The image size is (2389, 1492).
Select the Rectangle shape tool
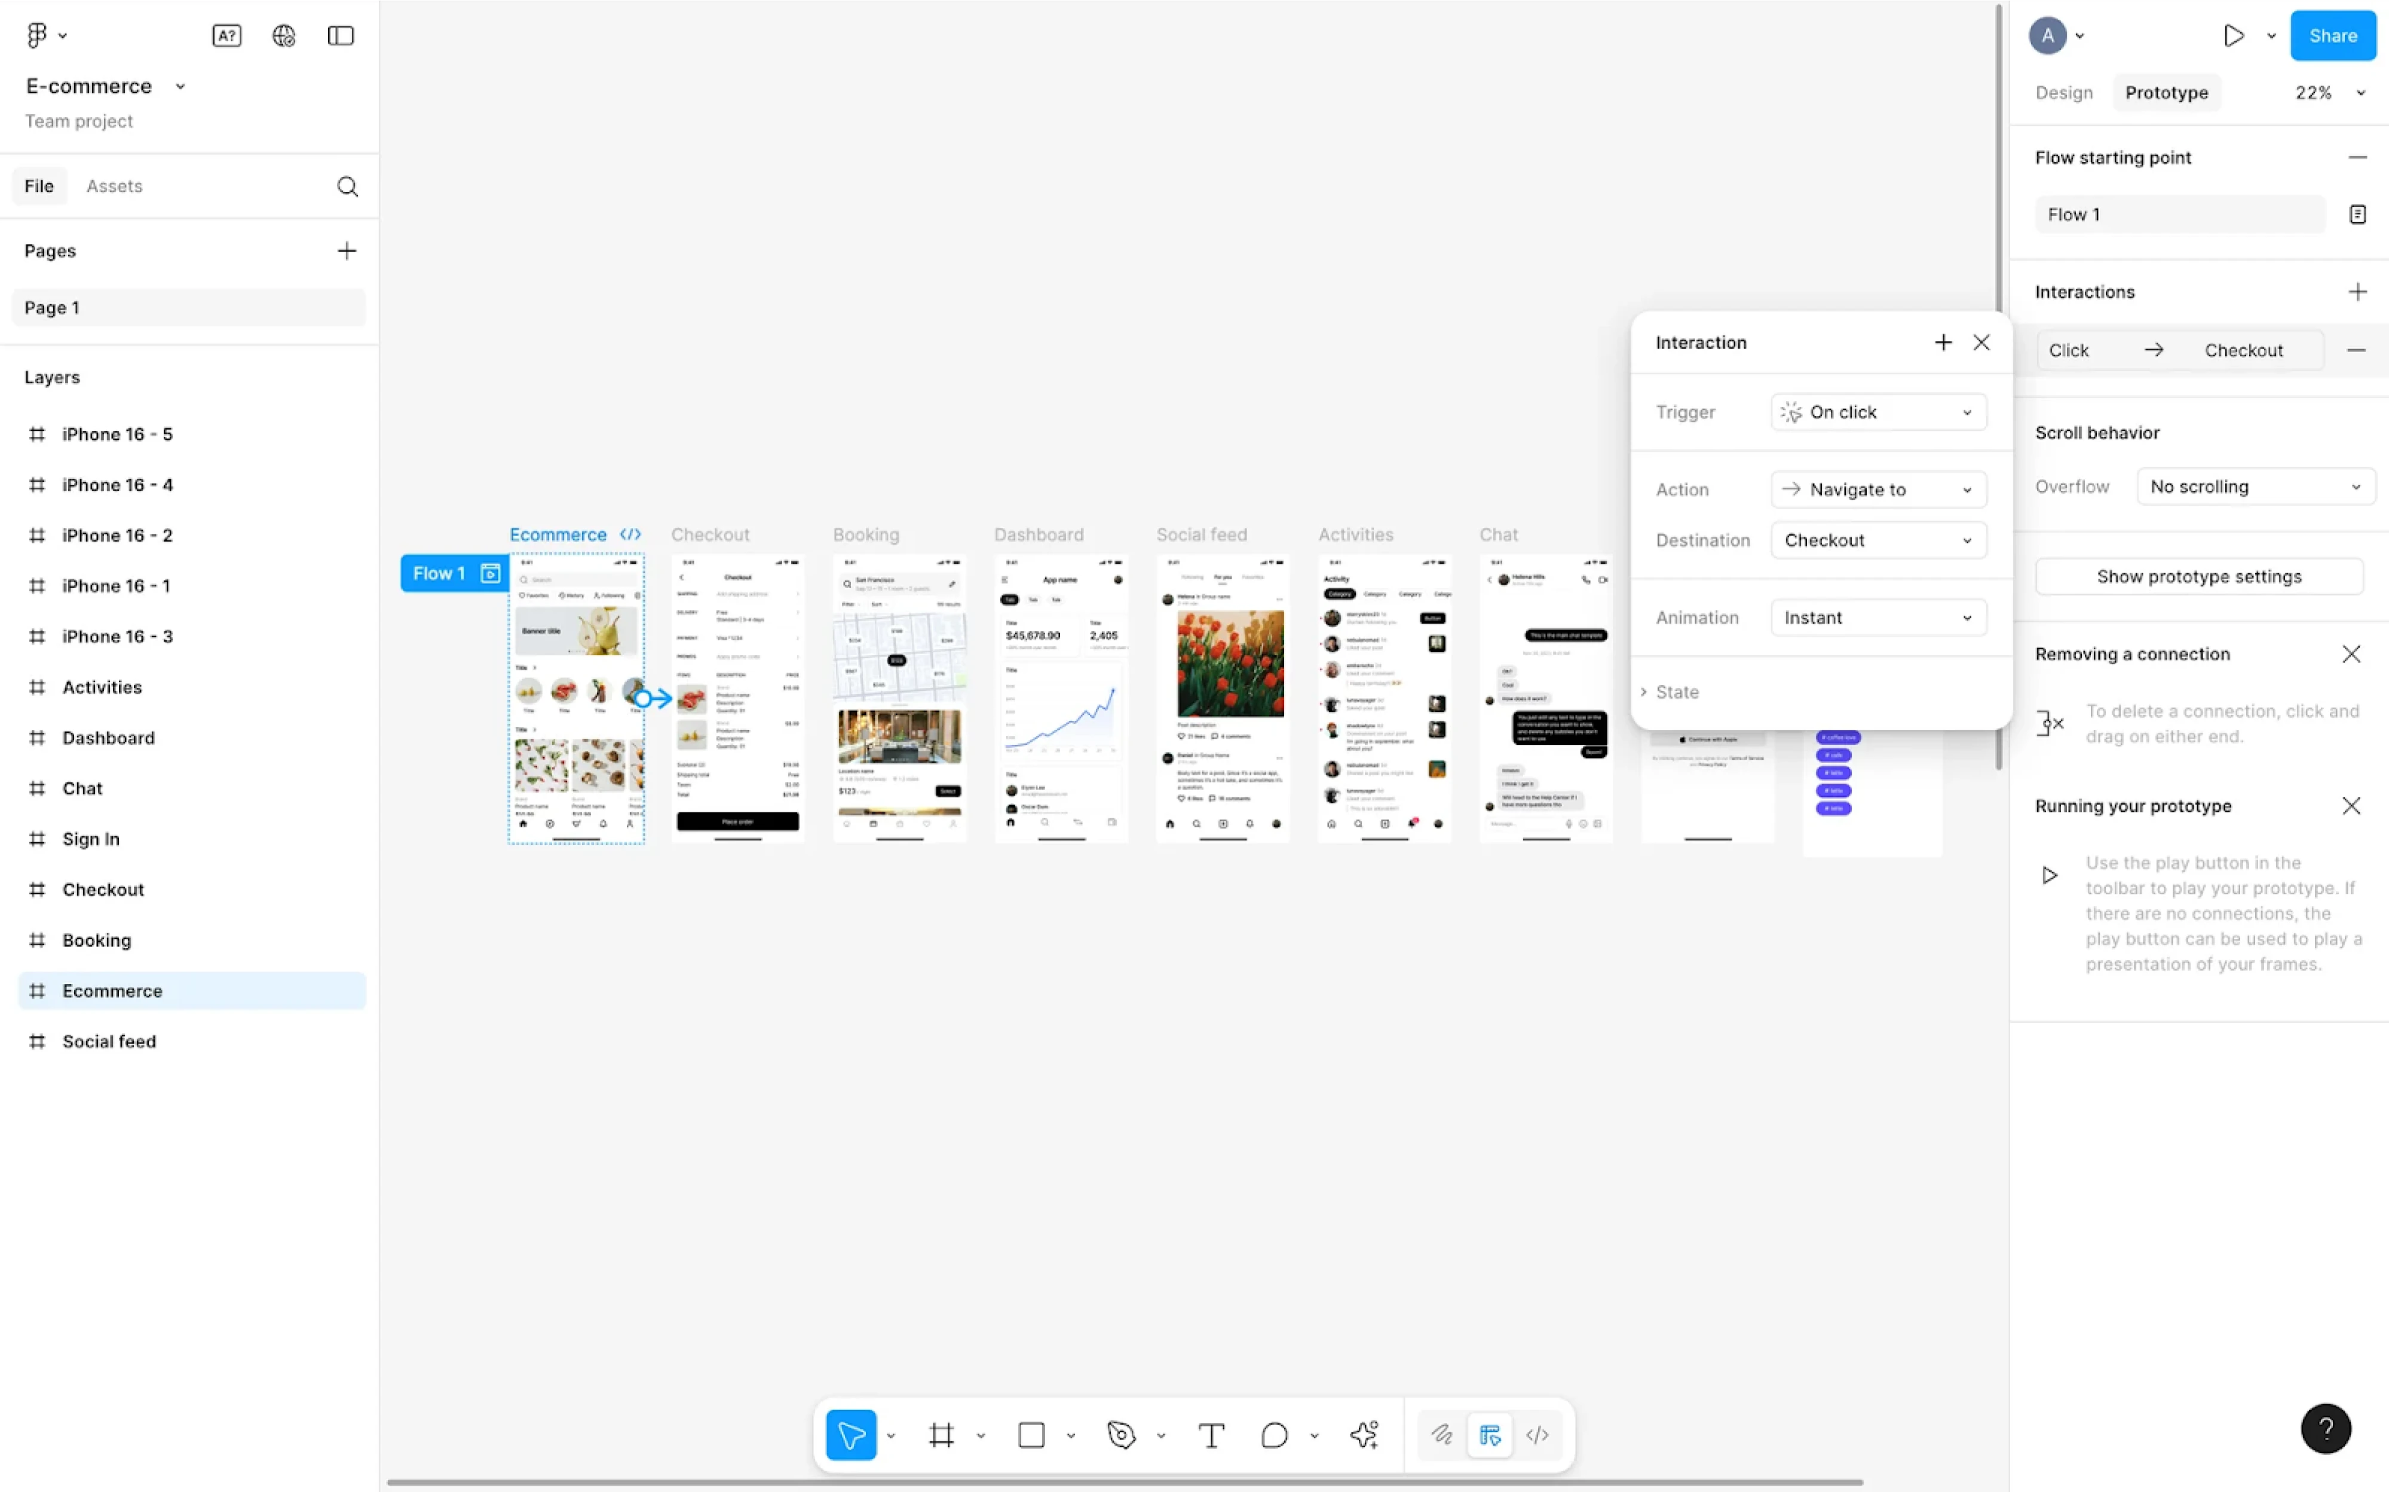[1031, 1436]
